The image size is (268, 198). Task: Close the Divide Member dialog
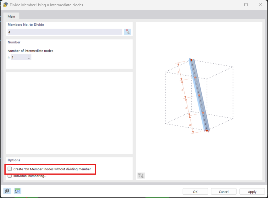[x=260, y=5]
